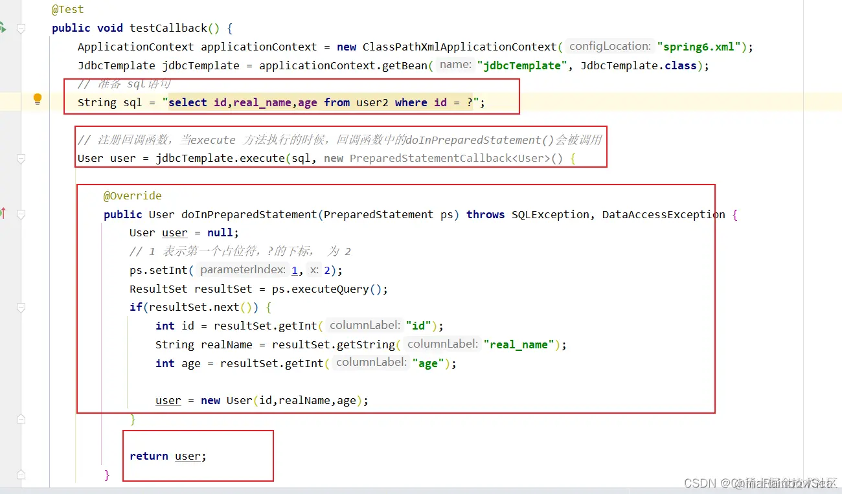The image size is (842, 494).
Task: Click the yellow lightbulb quick-fix icon
Action: tap(38, 99)
